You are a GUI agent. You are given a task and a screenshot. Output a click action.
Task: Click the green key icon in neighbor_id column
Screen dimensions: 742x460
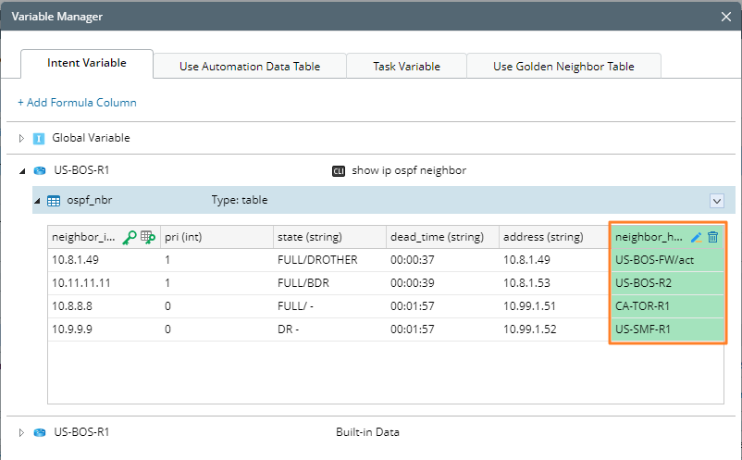point(130,237)
